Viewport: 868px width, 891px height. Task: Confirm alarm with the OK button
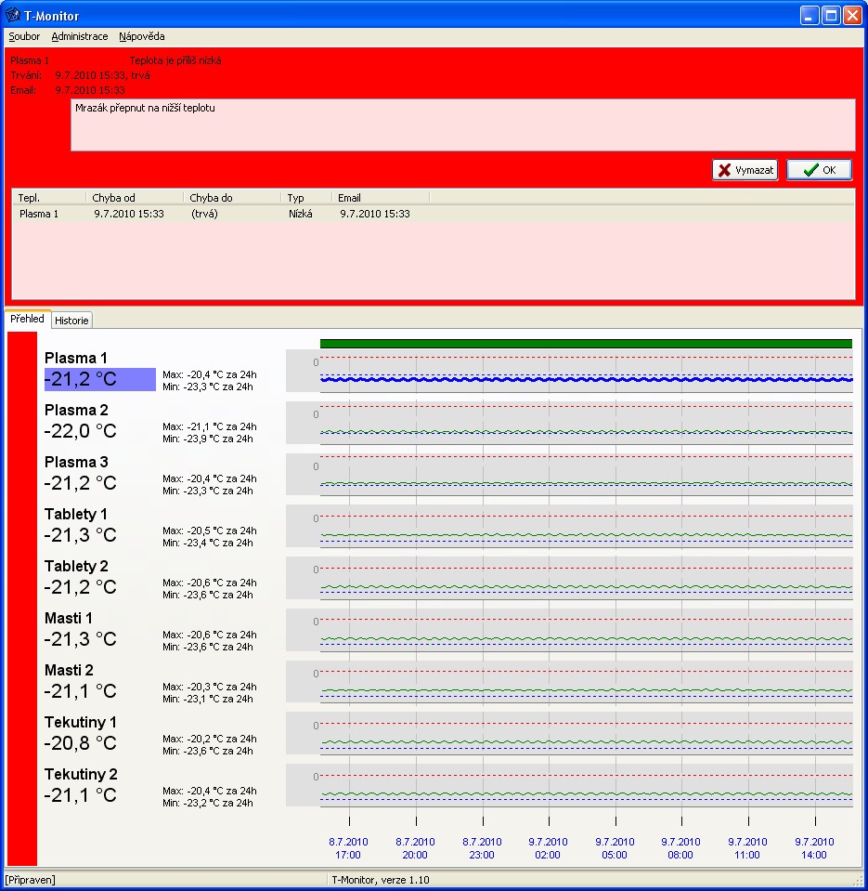pos(819,170)
